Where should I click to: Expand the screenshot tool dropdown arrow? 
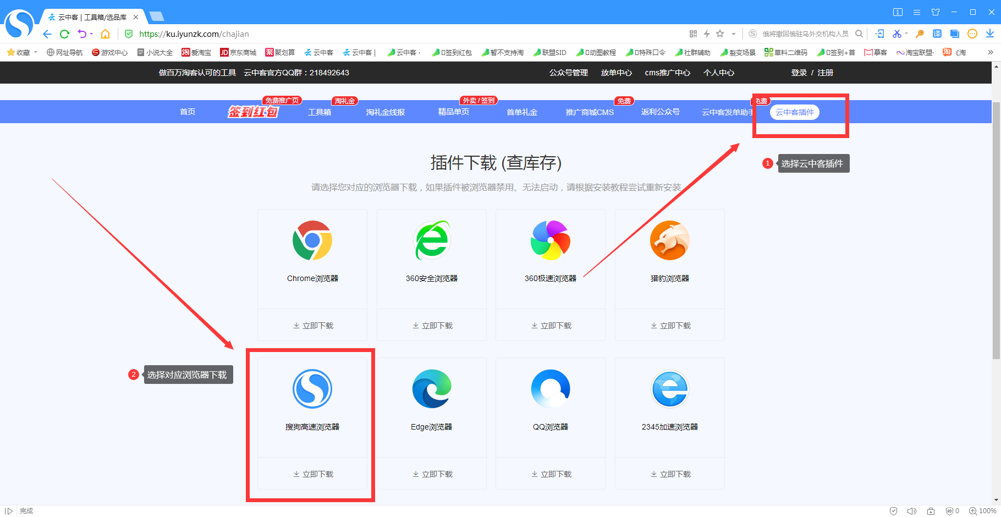click(906, 34)
